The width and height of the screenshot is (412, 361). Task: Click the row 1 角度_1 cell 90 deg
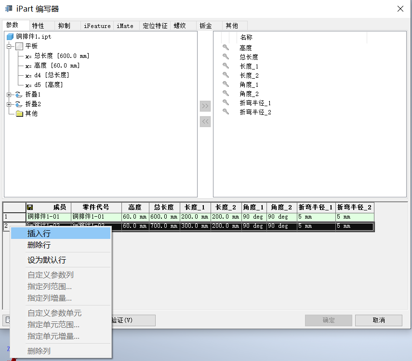[x=254, y=217]
